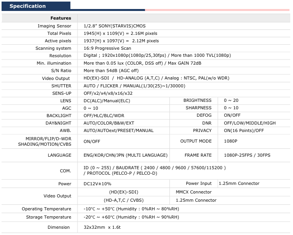Select the Digital 1920x1080p resolution value
Screen dimensions: 293x235
pyautogui.click(x=157, y=55)
